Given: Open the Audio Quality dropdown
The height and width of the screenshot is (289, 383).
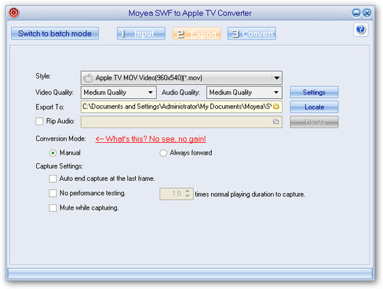Looking at the screenshot, I should pyautogui.click(x=244, y=93).
